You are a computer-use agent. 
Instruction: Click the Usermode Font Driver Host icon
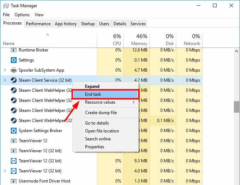click(x=14, y=181)
